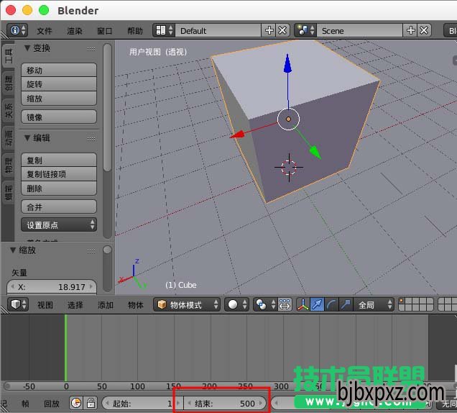The height and width of the screenshot is (413, 457).
Task: Open the 渲染 menu
Action: 75,31
